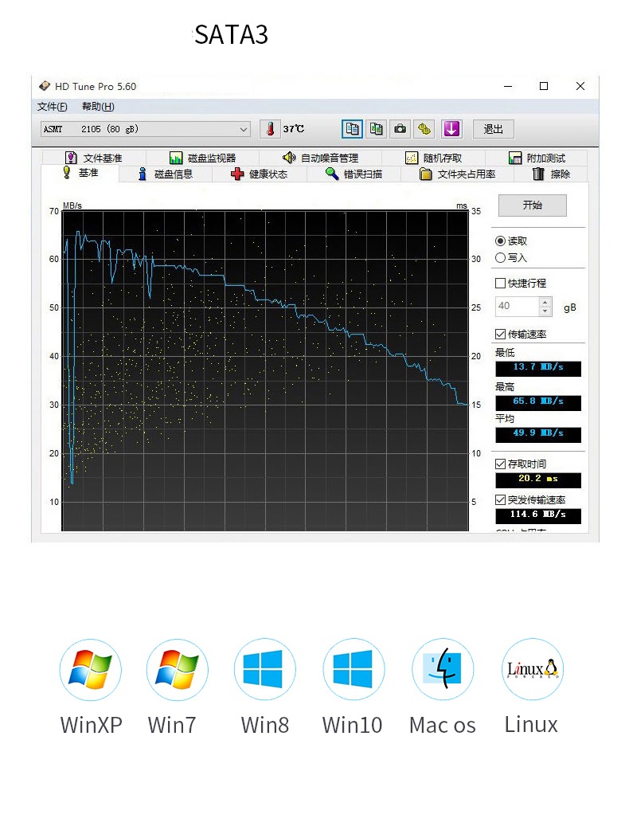Click the camera save screenshot icon
Screen dimensions: 629x830
tap(400, 128)
